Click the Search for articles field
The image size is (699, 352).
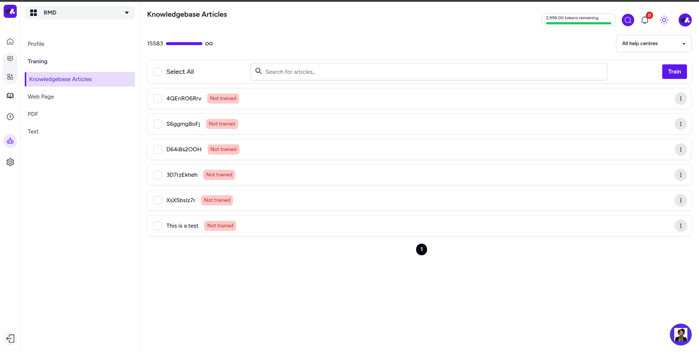[429, 72]
